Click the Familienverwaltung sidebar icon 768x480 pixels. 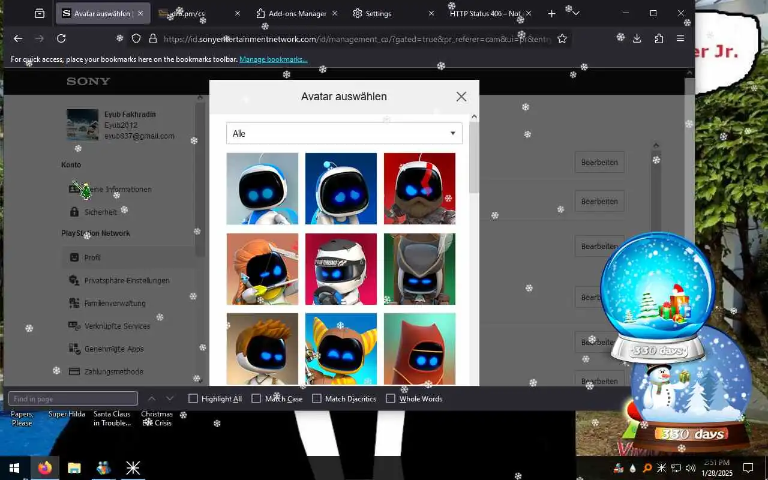(74, 303)
